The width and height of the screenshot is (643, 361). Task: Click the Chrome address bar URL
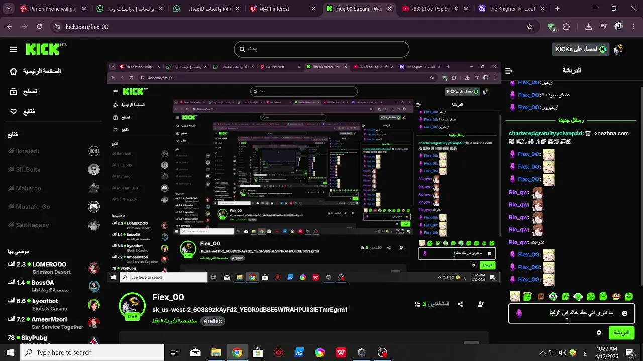(87, 27)
